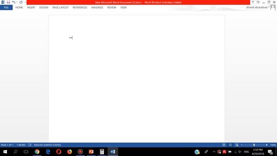This screenshot has width=277, height=156.
Task: Click the Word taskbar icon
Action: (113, 152)
